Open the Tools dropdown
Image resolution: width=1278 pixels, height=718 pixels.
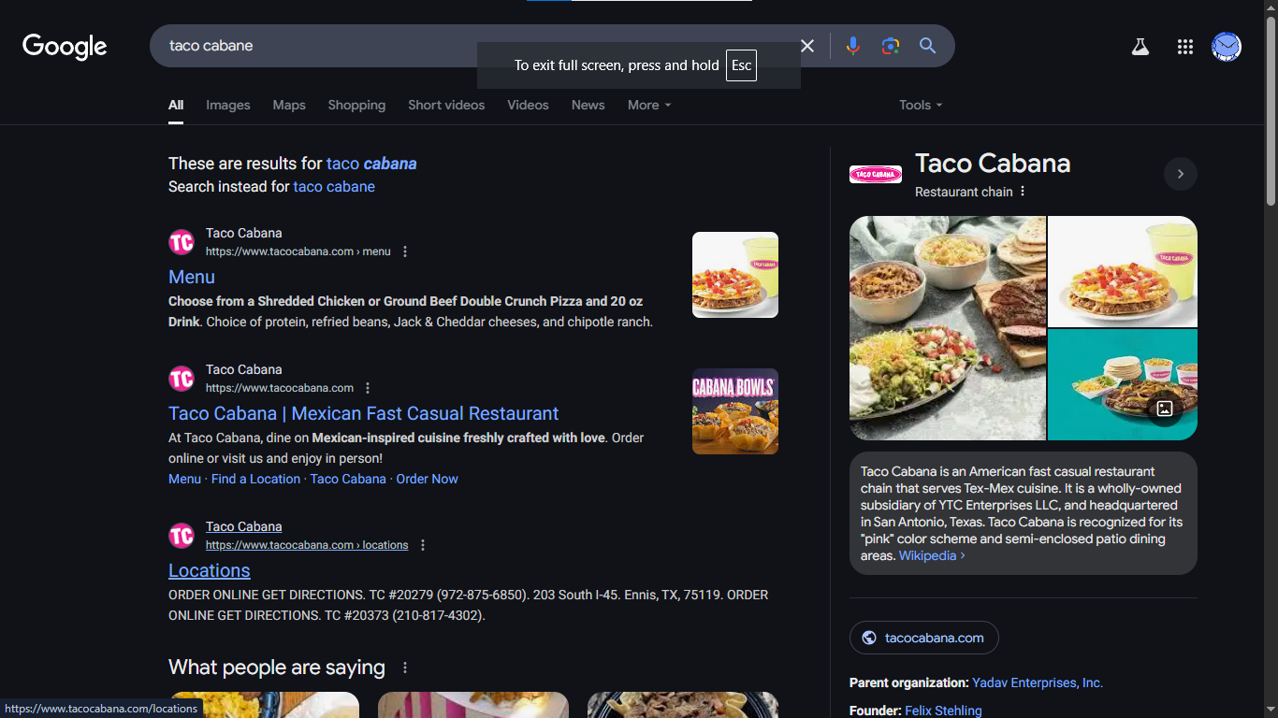tap(921, 105)
